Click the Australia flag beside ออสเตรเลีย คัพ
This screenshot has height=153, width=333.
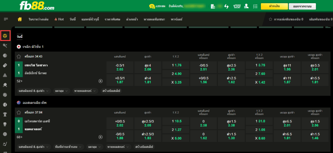[19, 103]
